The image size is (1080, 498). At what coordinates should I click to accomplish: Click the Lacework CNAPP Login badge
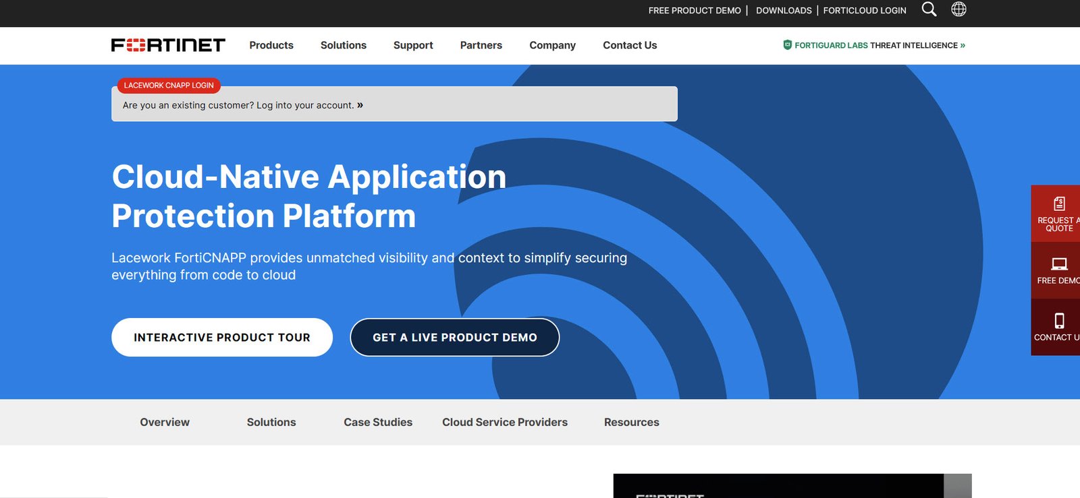click(169, 86)
